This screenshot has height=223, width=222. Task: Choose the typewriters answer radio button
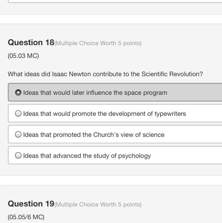(19, 114)
